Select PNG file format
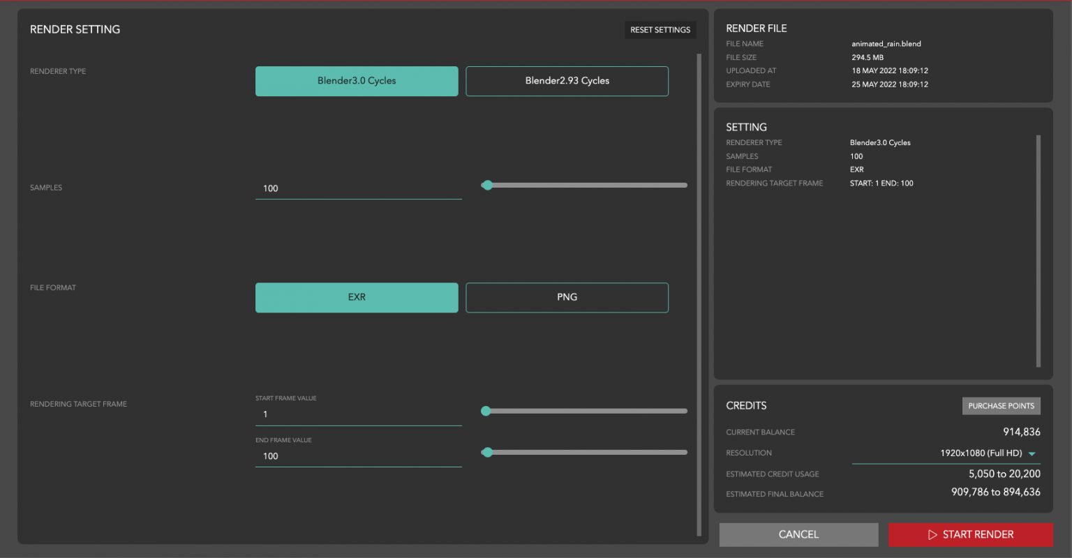 coord(567,297)
